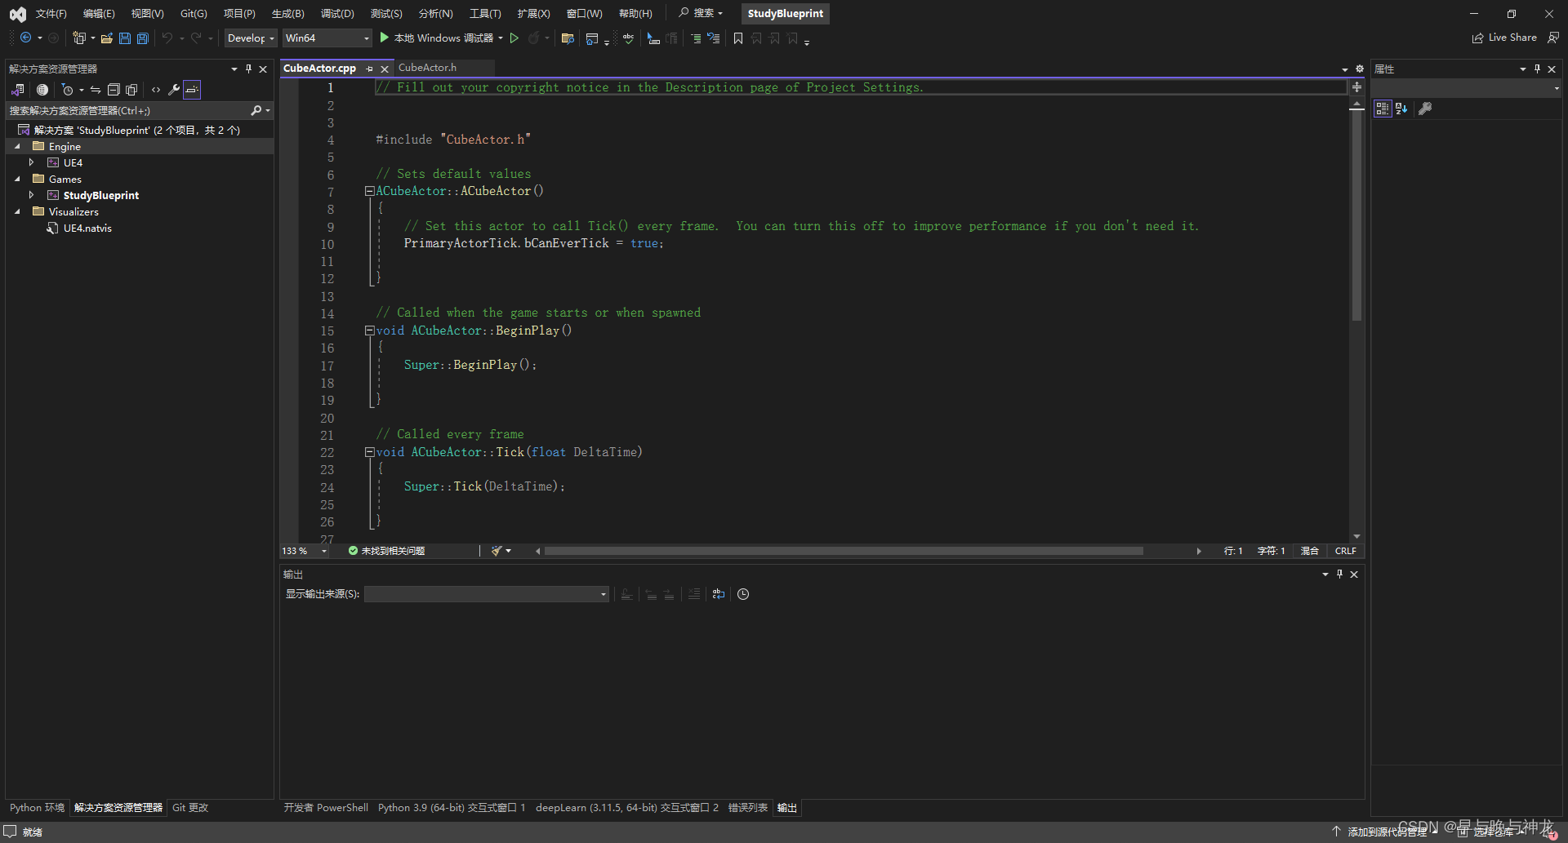Click the view code brackets icon
The image size is (1568, 843).
[156, 90]
